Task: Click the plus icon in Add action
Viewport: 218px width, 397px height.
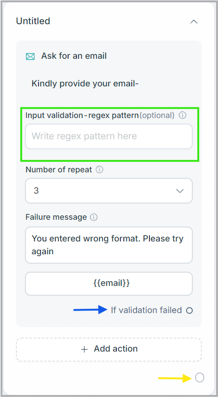Action: point(84,350)
